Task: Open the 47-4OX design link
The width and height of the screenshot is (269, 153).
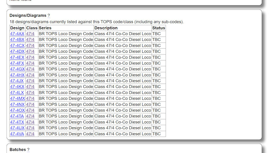Action: pyautogui.click(x=17, y=110)
